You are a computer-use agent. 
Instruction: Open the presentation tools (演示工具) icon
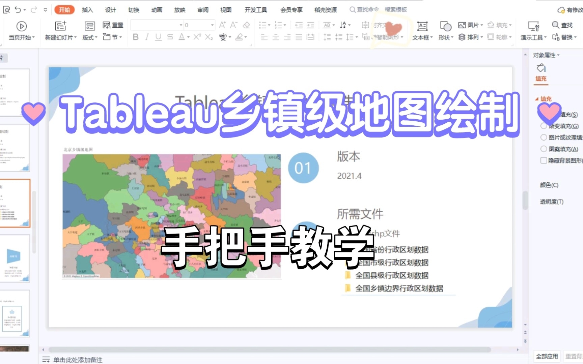[533, 26]
